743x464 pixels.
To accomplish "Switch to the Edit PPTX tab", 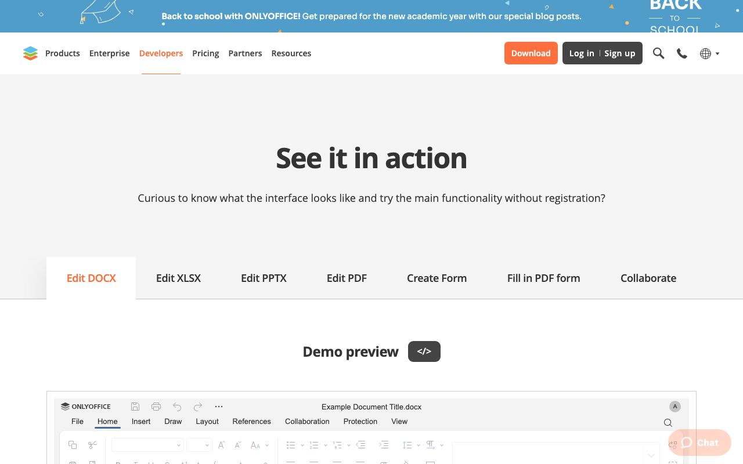I will [x=264, y=278].
